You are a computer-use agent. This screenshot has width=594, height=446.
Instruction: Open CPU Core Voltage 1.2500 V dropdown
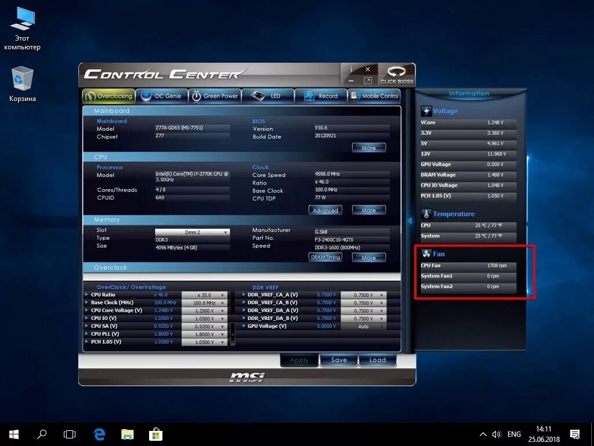click(205, 311)
